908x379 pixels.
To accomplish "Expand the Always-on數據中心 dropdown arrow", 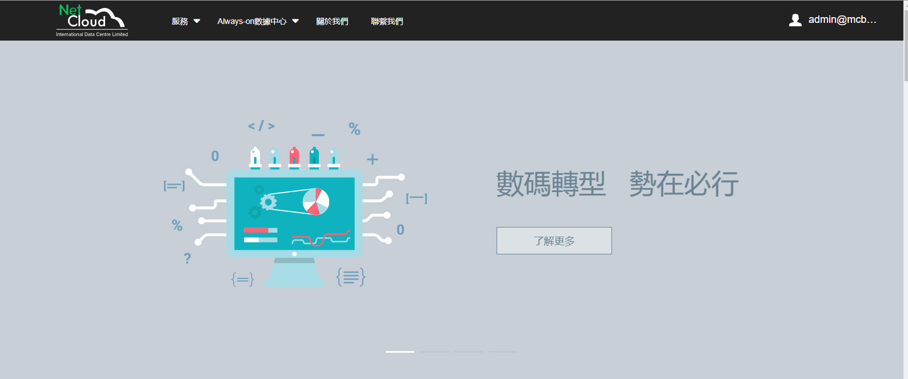I will tap(295, 21).
